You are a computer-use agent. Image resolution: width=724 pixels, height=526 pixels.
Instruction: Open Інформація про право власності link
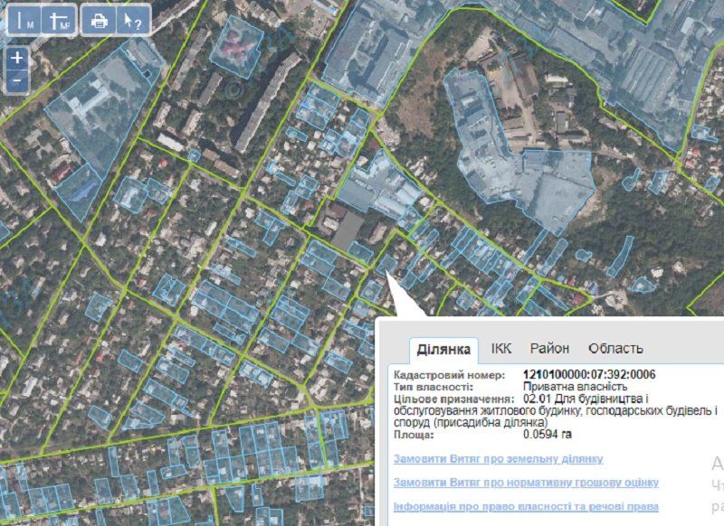tap(526, 506)
